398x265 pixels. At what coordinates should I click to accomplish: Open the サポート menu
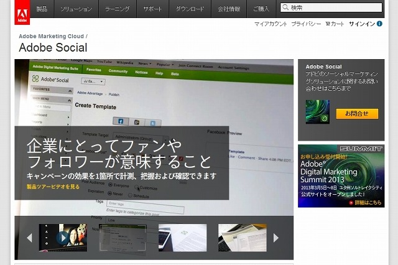pyautogui.click(x=152, y=9)
